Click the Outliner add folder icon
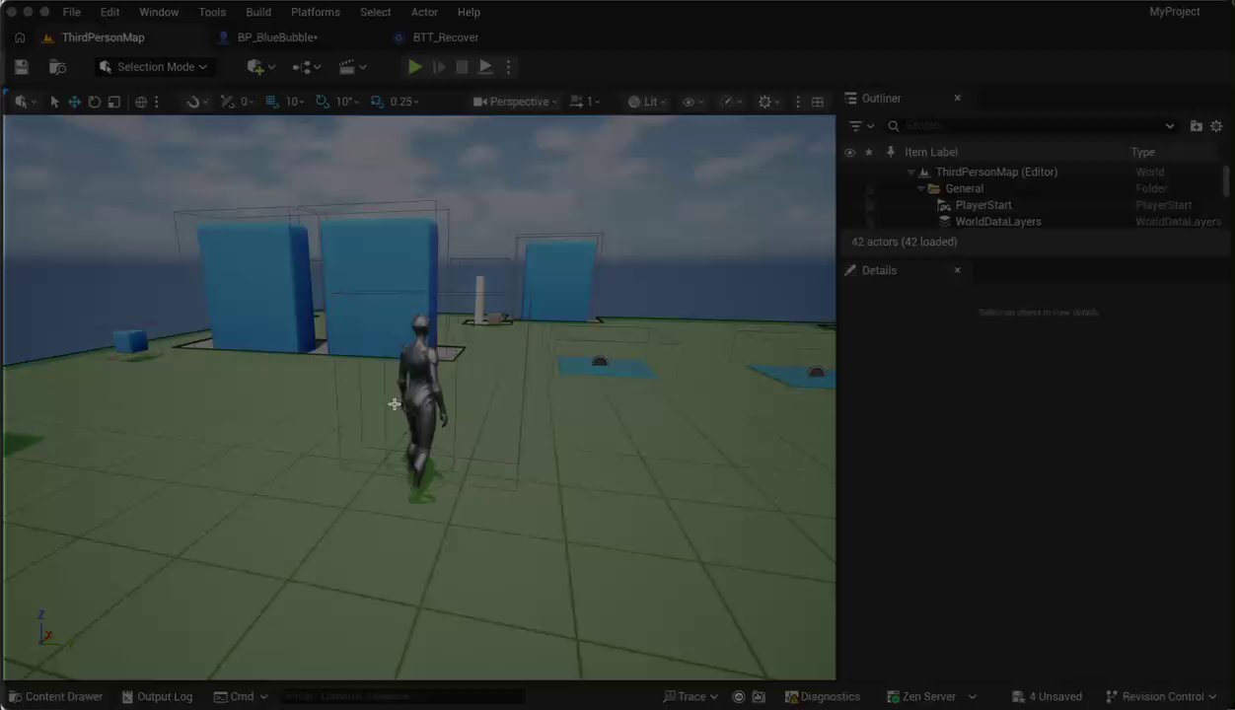Image resolution: width=1235 pixels, height=710 pixels. tap(1196, 126)
